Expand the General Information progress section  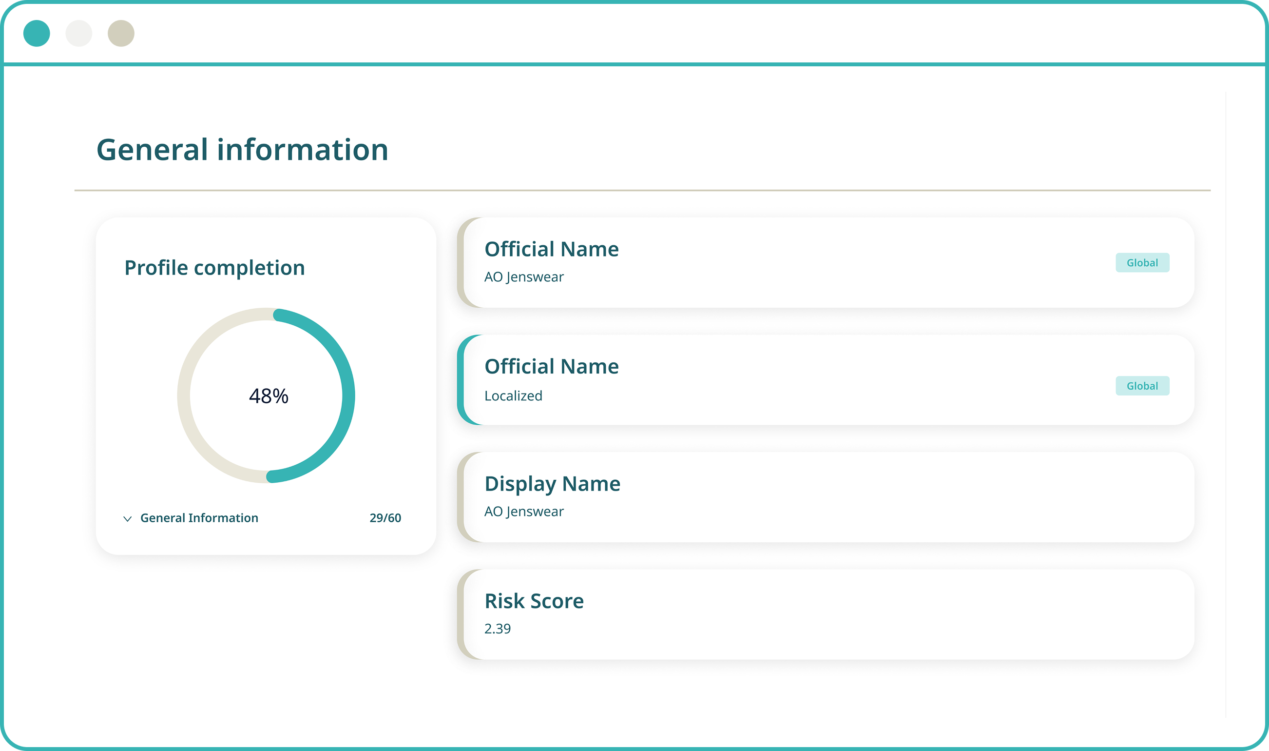(199, 518)
